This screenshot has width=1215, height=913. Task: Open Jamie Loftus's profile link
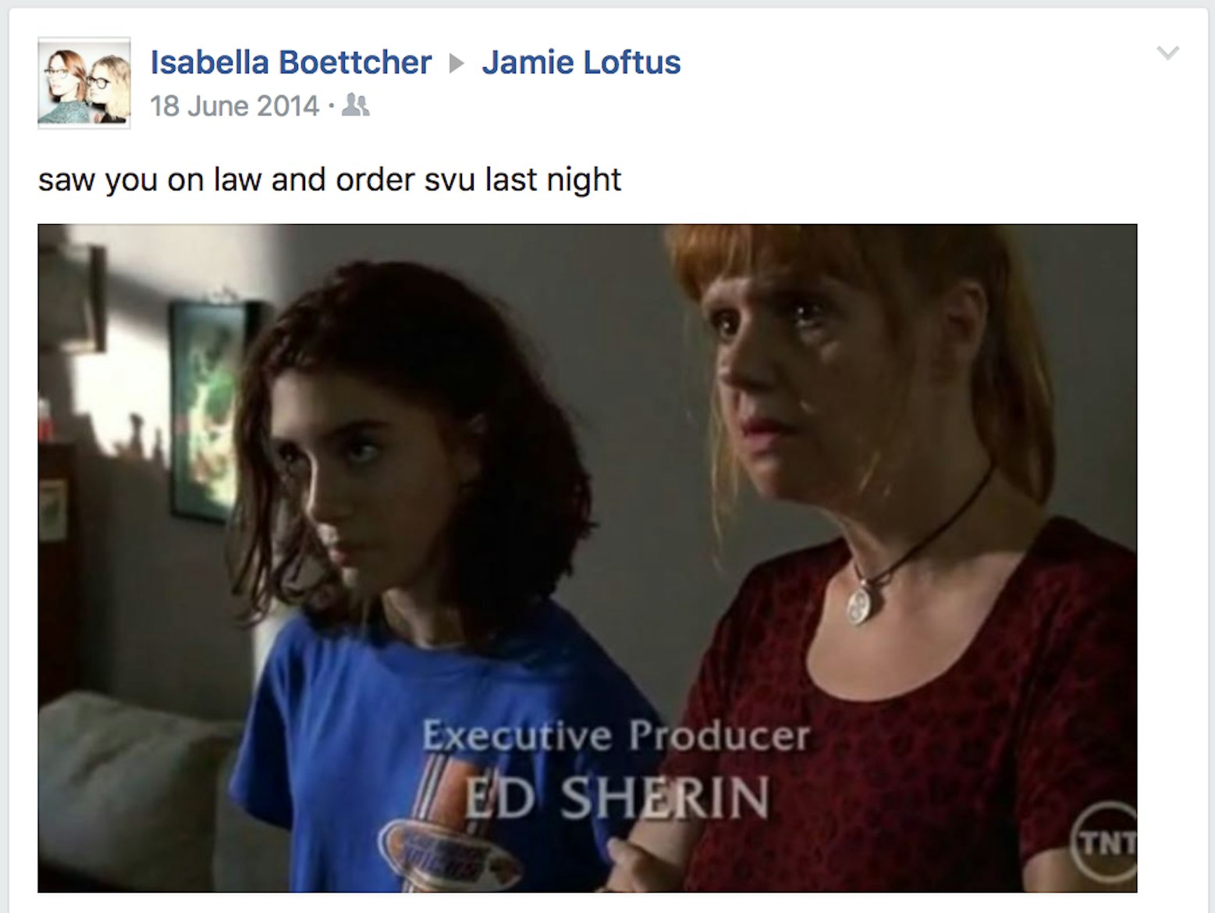click(581, 62)
